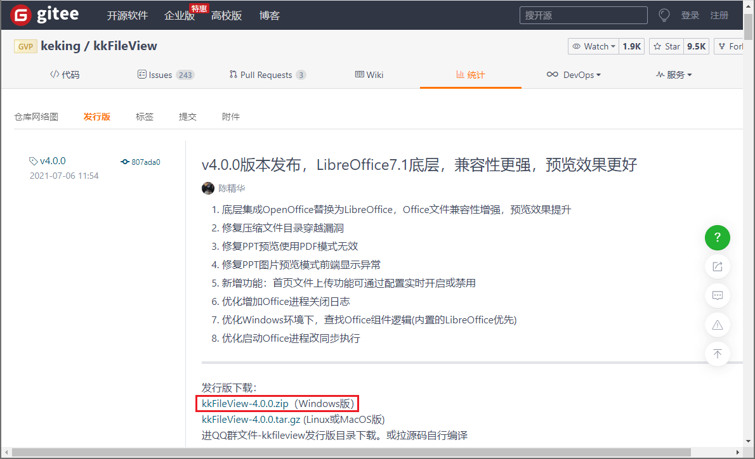755x459 pixels.
Task: Open the notifications bulb icon
Action: (x=664, y=15)
